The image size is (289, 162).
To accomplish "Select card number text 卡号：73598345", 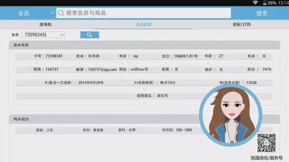I will 48,56.
